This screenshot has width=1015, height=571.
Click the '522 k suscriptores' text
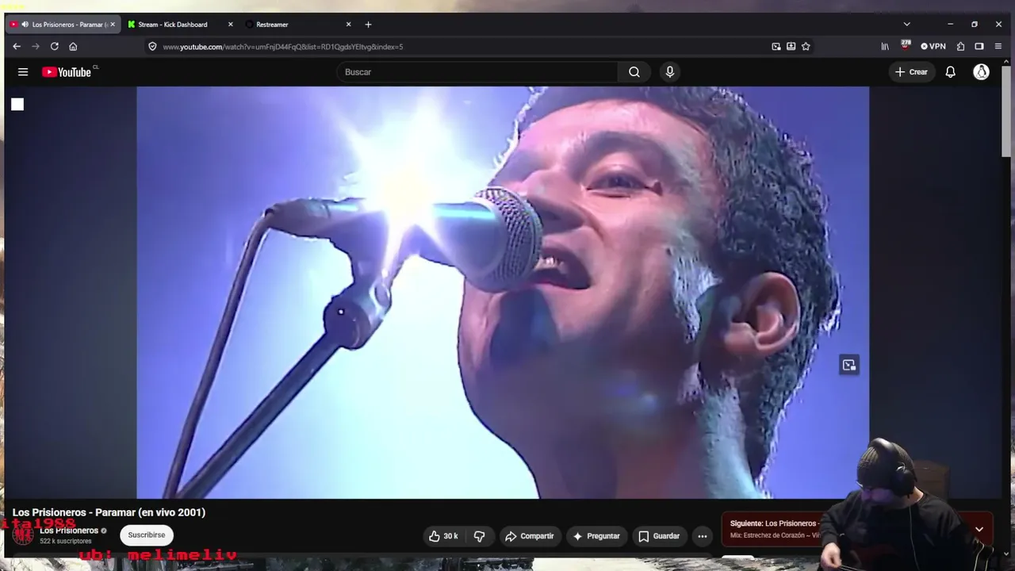coord(66,541)
